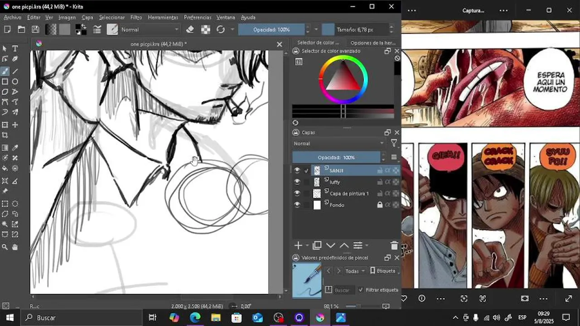The width and height of the screenshot is (580, 326).
Task: Select the Transform tool
Action: tap(5, 125)
